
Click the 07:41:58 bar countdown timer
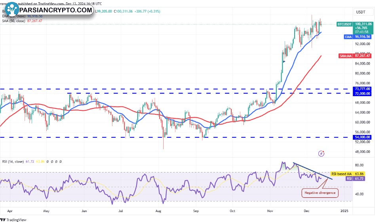point(362,32)
